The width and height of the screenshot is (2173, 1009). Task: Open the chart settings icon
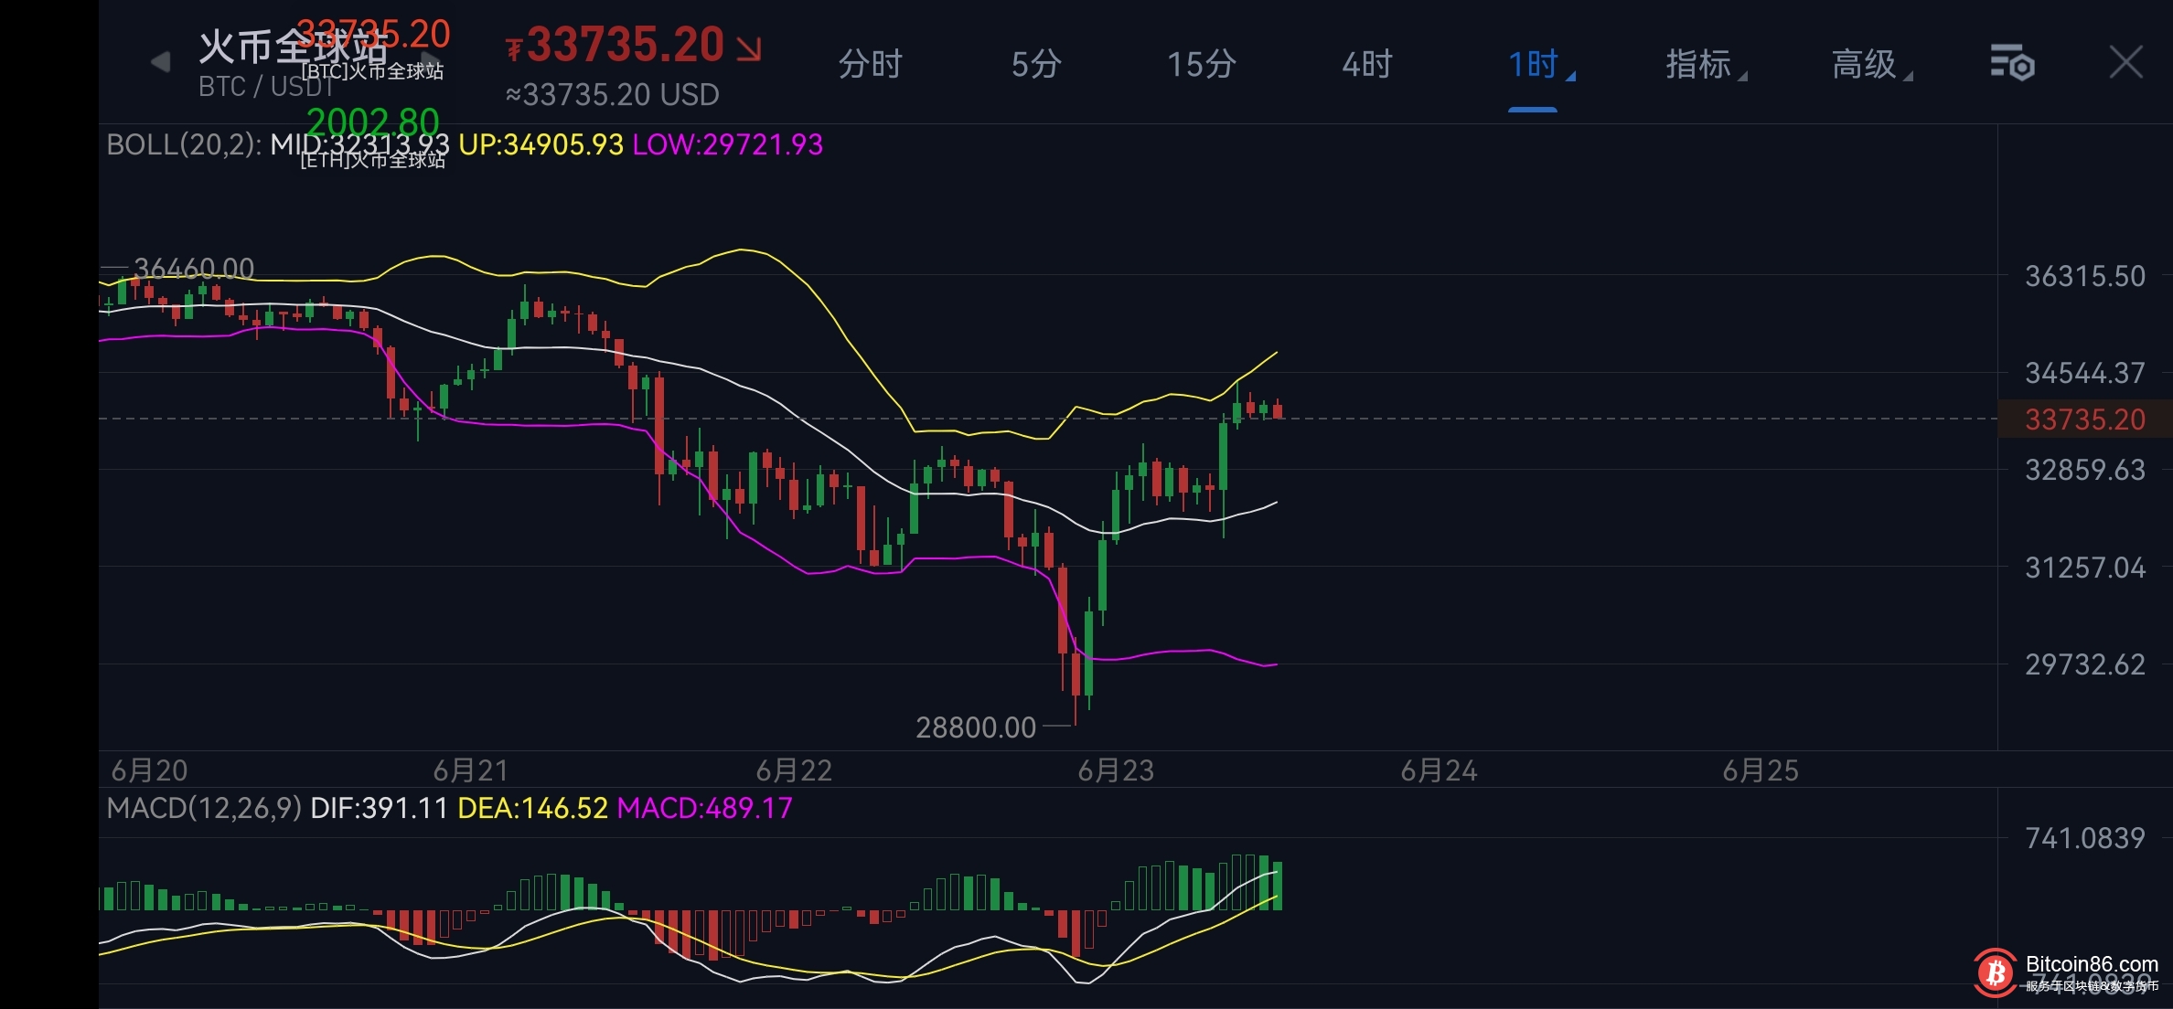2011,63
